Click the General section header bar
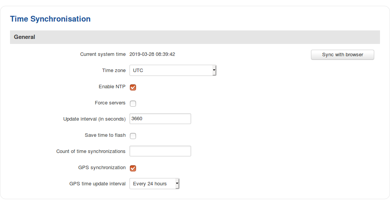 point(195,37)
